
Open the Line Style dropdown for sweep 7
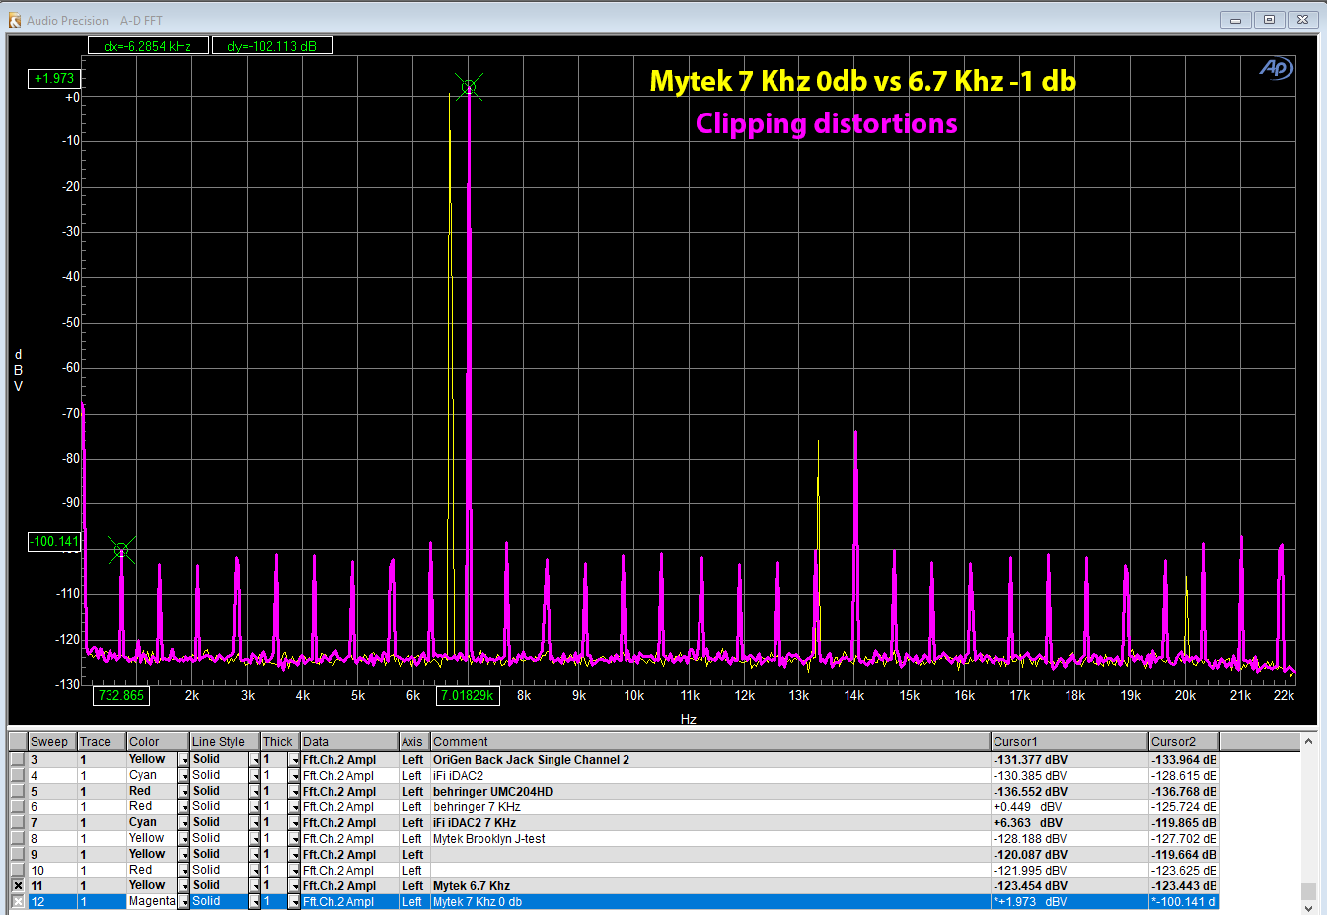coord(255,823)
